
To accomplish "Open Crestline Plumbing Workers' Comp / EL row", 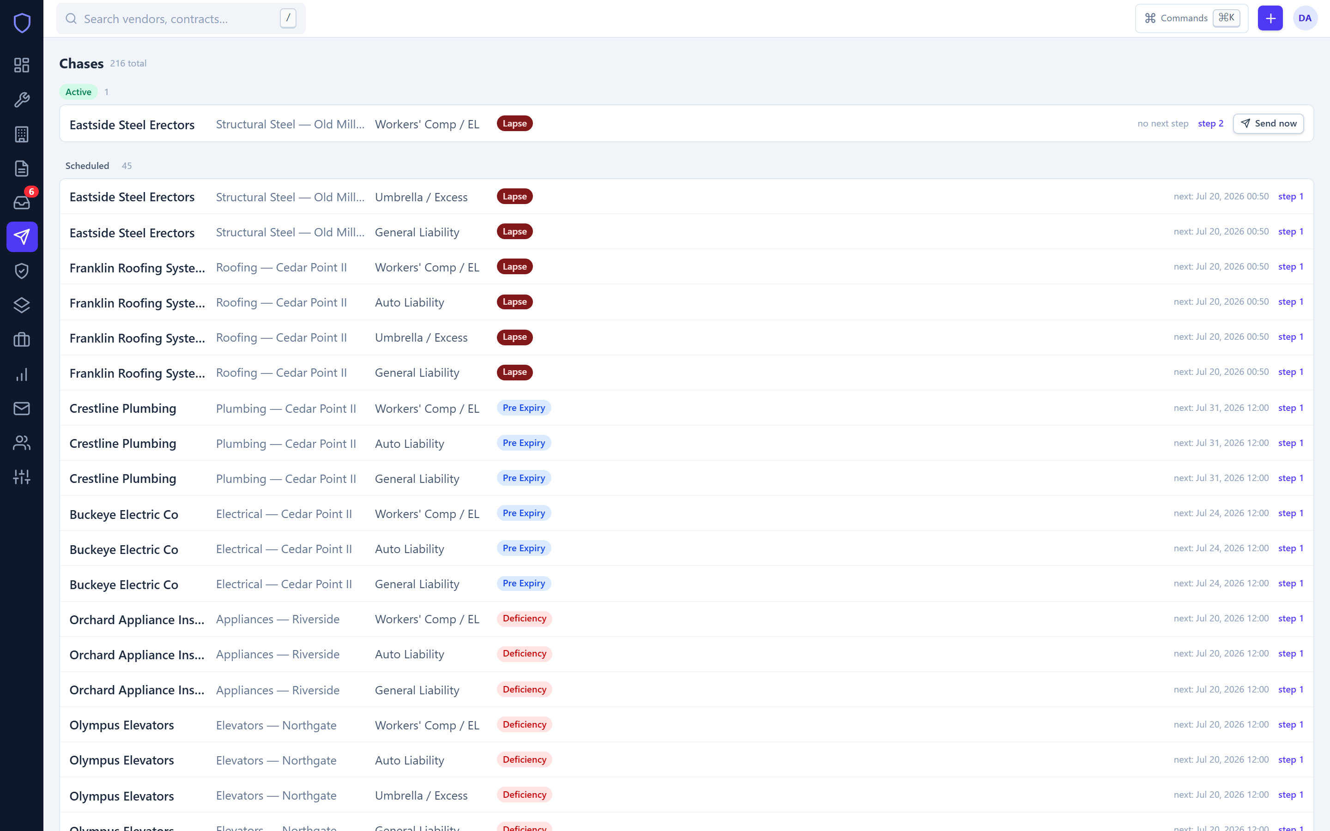I will click(686, 408).
